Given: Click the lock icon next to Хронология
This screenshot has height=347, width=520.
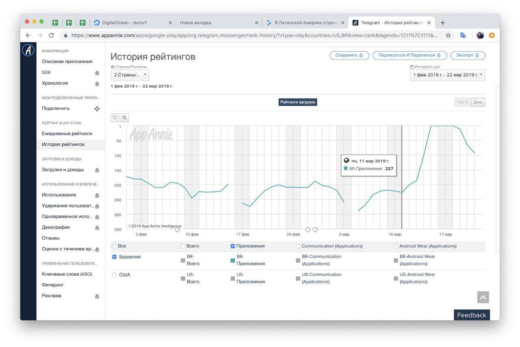Looking at the screenshot, I should (97, 84).
